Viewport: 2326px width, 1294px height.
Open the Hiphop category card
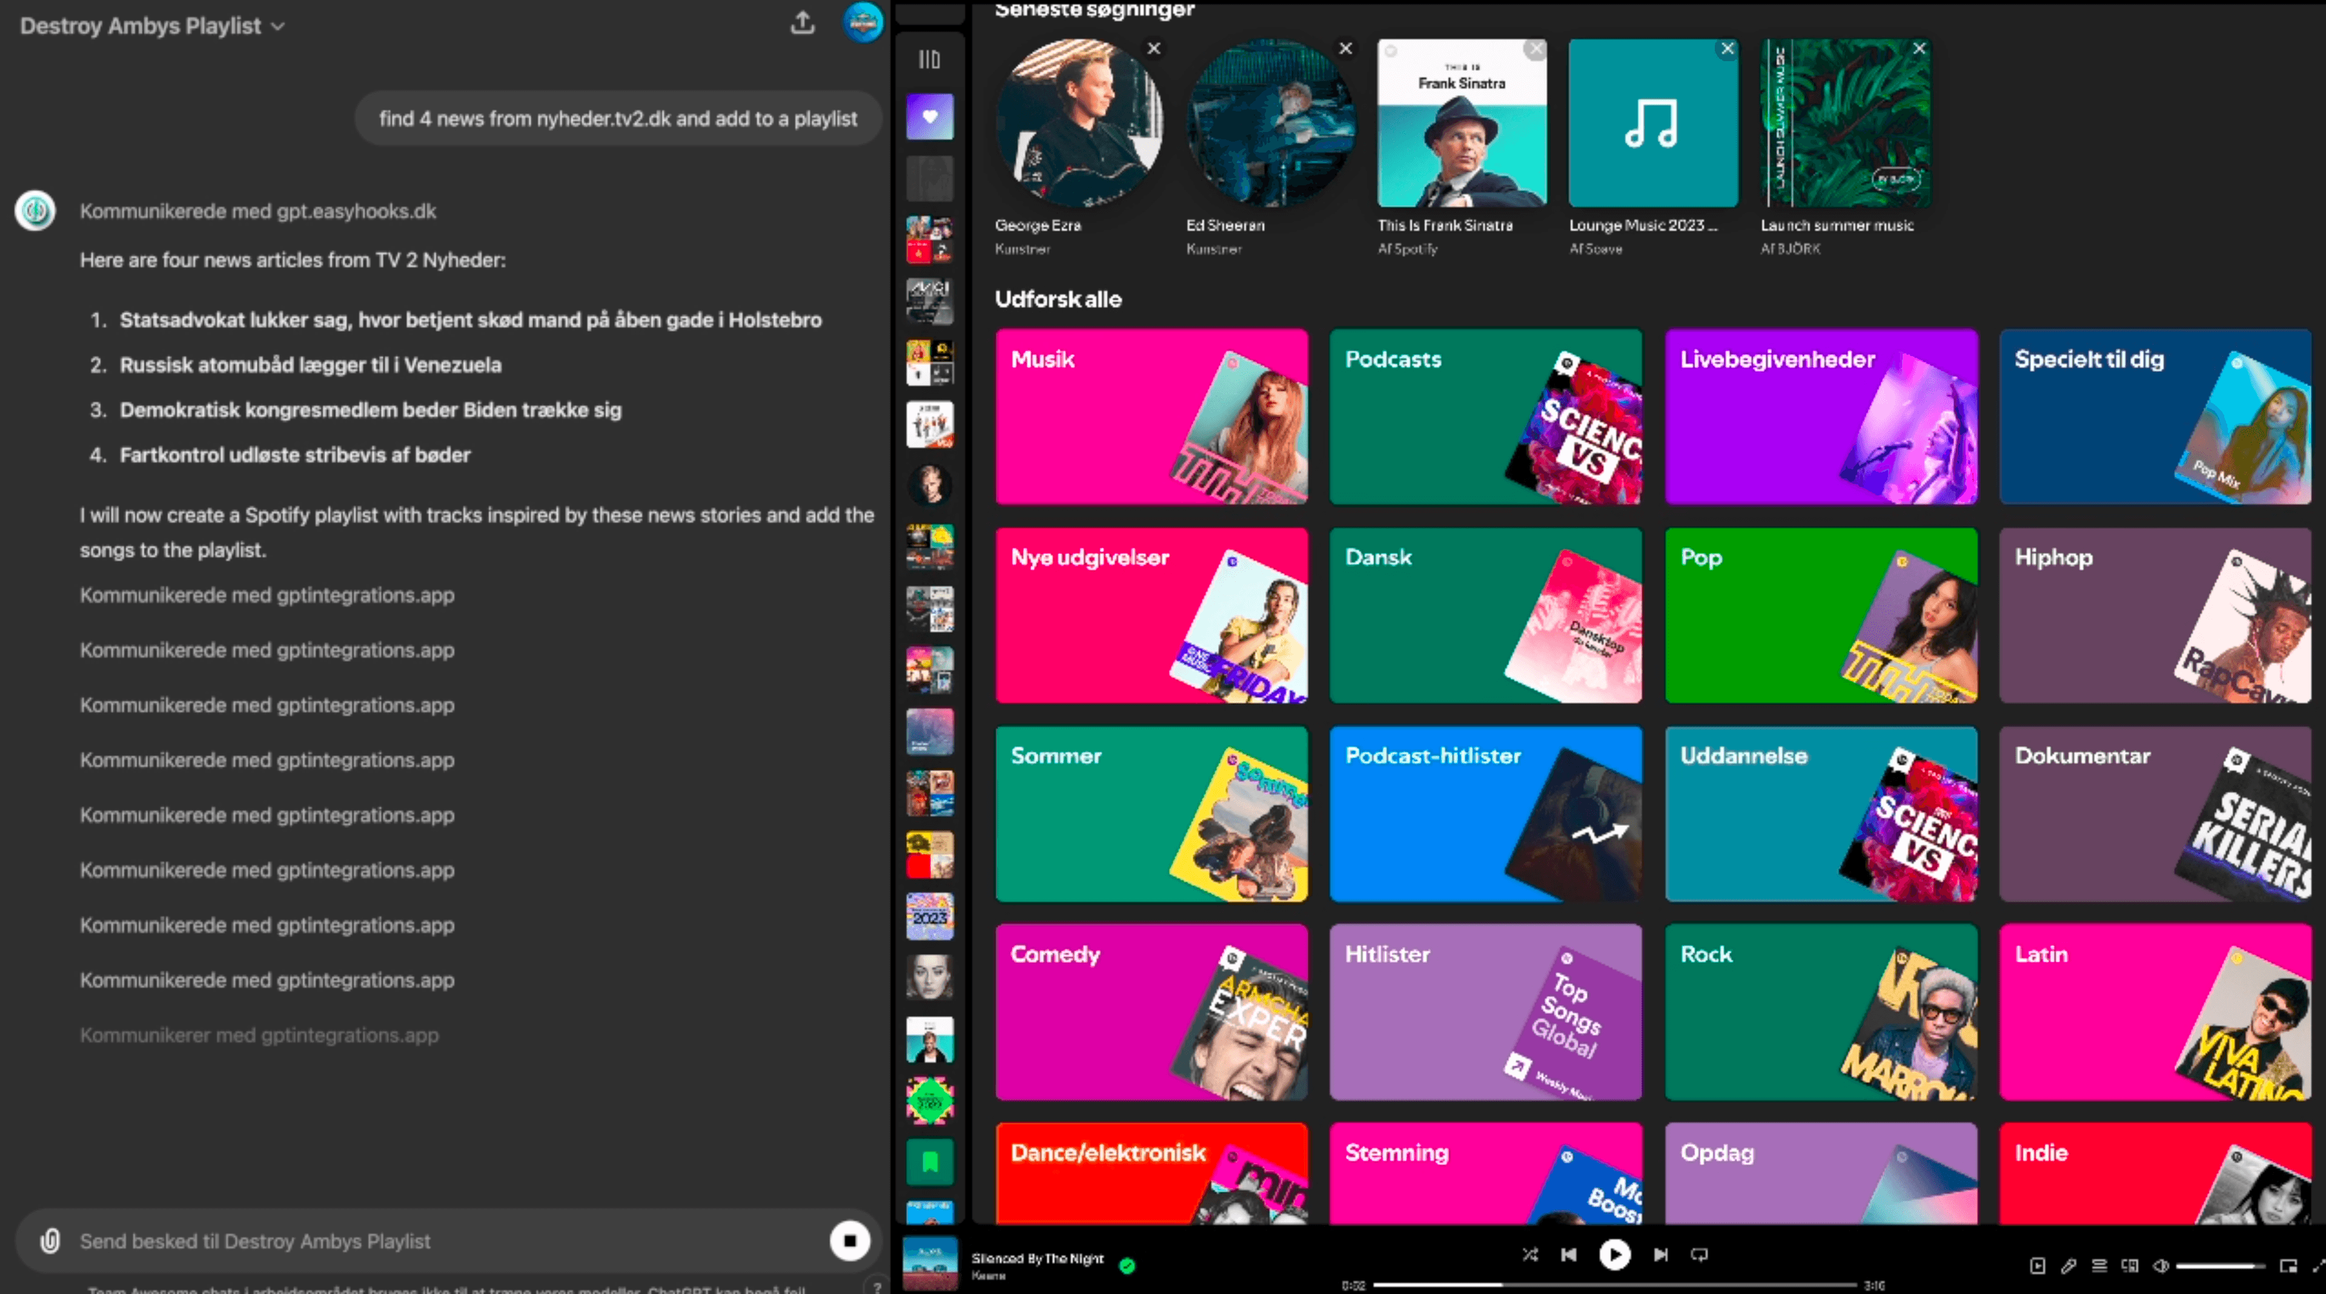tap(2155, 615)
